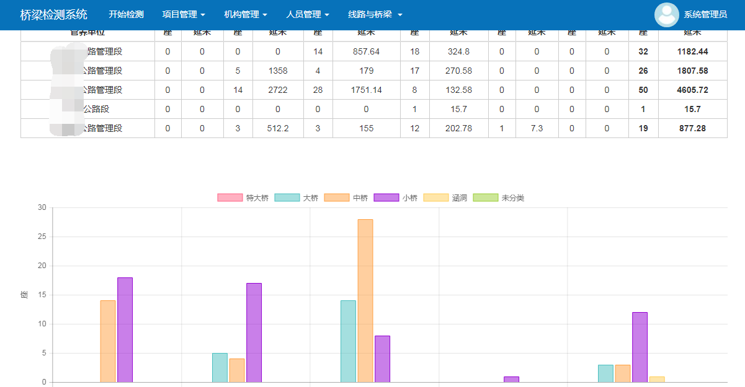Click the short yellow 涵洞 chart bar
745x387 pixels.
coord(657,380)
